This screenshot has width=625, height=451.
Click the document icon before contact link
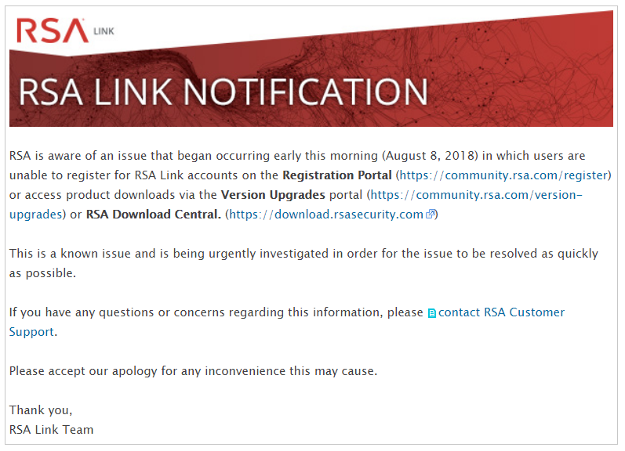(x=431, y=313)
